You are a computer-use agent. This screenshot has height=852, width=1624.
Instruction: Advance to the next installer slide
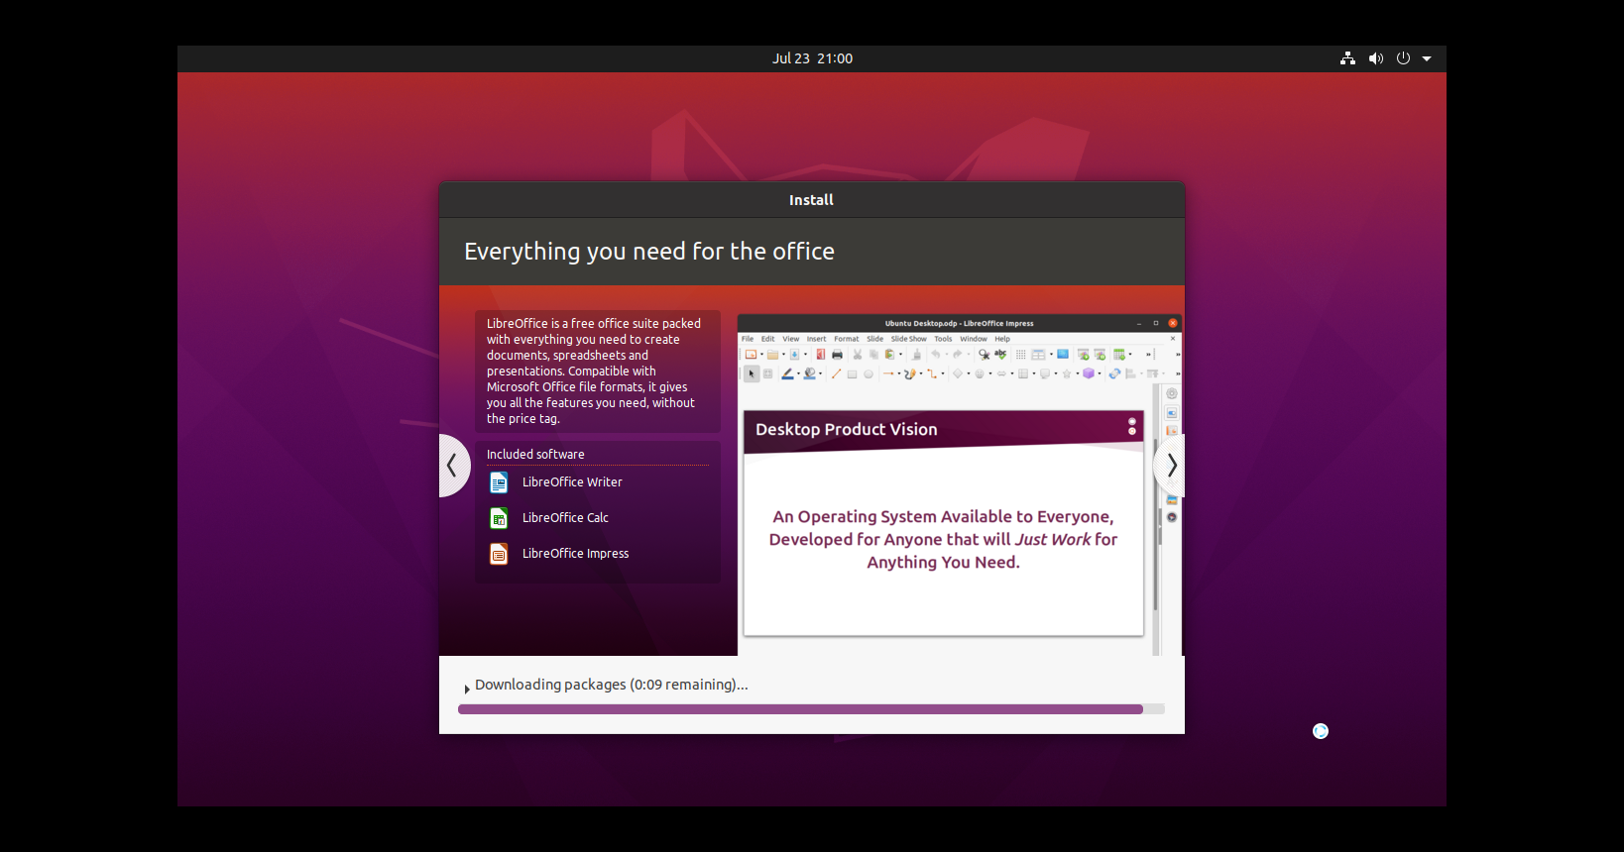[x=1171, y=465]
